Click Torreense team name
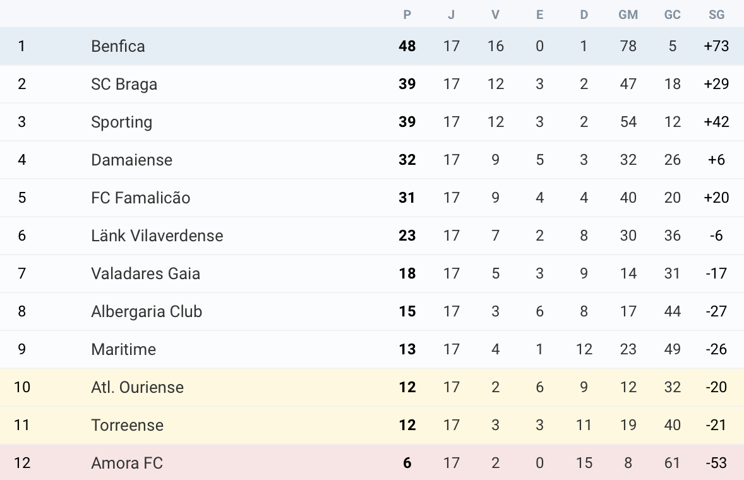The image size is (744, 480). coord(127,425)
